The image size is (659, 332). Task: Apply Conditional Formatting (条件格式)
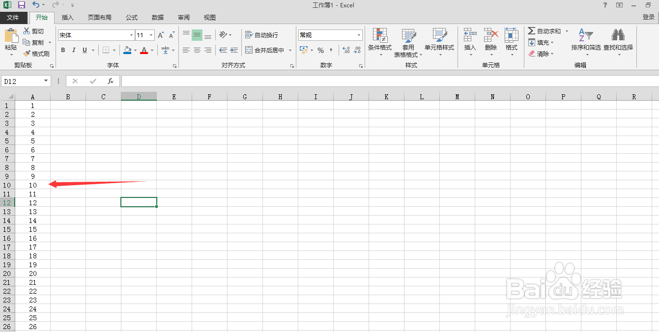click(380, 42)
